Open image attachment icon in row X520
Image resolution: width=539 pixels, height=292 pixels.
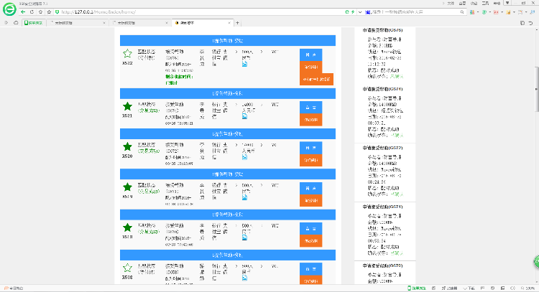(244, 157)
